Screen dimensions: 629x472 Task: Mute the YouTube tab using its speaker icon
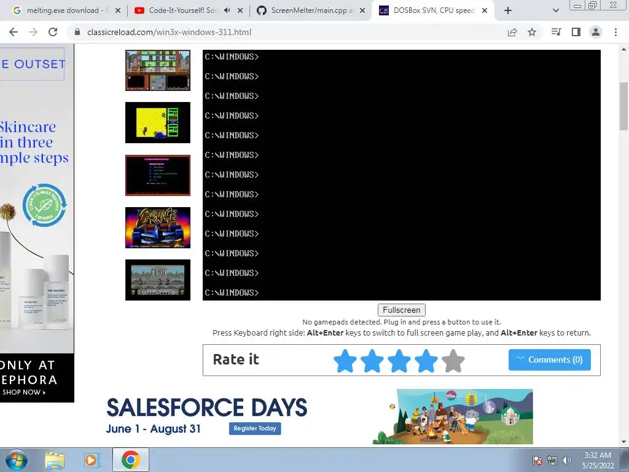[227, 10]
